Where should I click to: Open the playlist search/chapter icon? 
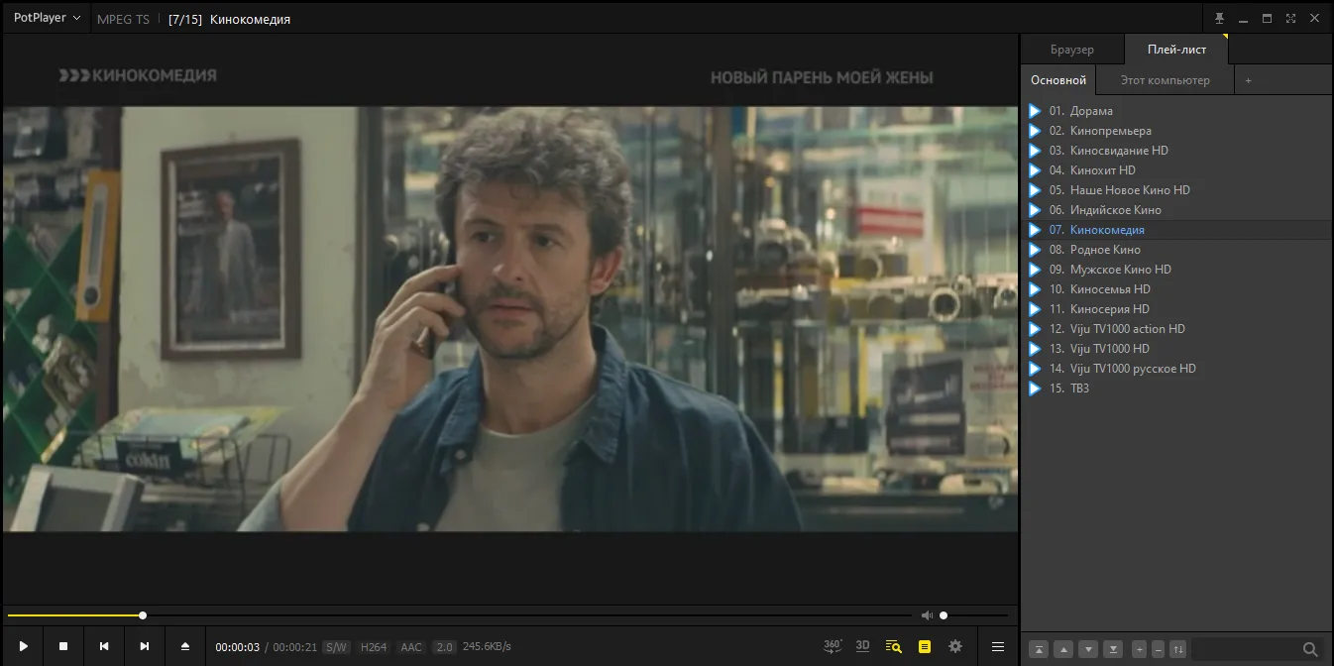(893, 646)
